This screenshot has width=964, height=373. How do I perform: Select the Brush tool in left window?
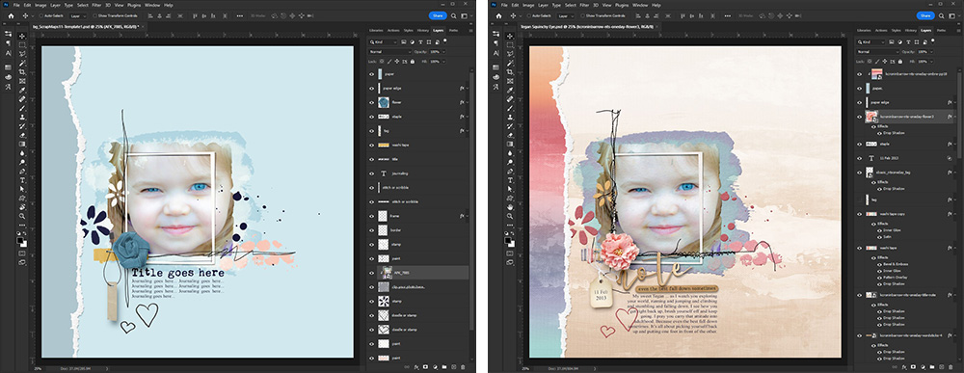point(22,108)
